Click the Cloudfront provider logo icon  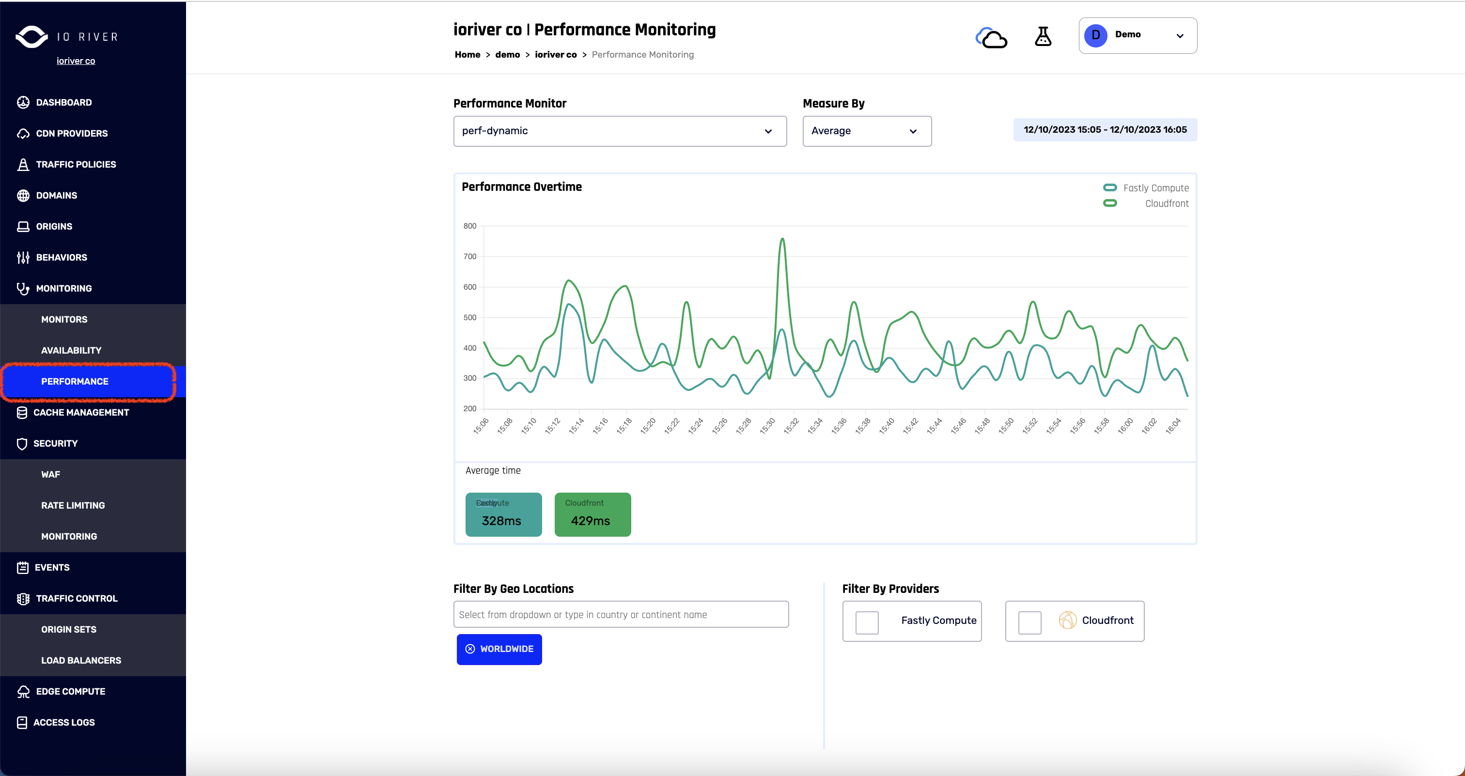click(x=1067, y=620)
